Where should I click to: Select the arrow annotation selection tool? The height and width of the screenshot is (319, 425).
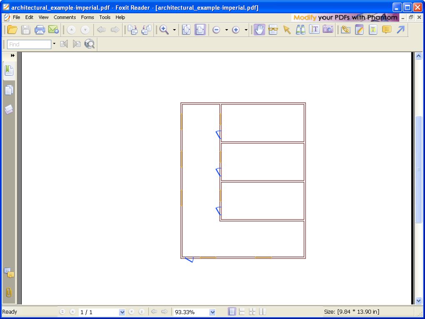coord(287,30)
